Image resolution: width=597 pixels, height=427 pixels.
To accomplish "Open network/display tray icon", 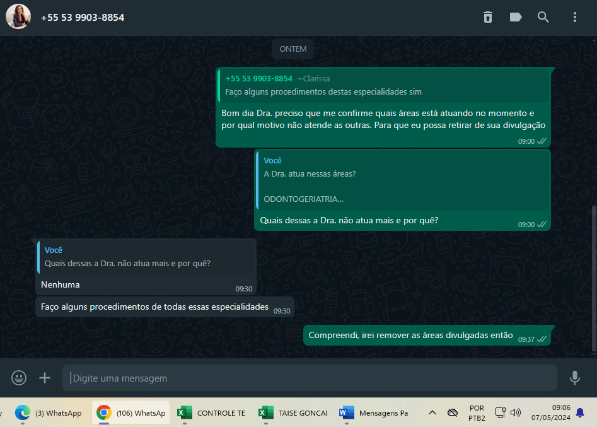I will tap(501, 412).
